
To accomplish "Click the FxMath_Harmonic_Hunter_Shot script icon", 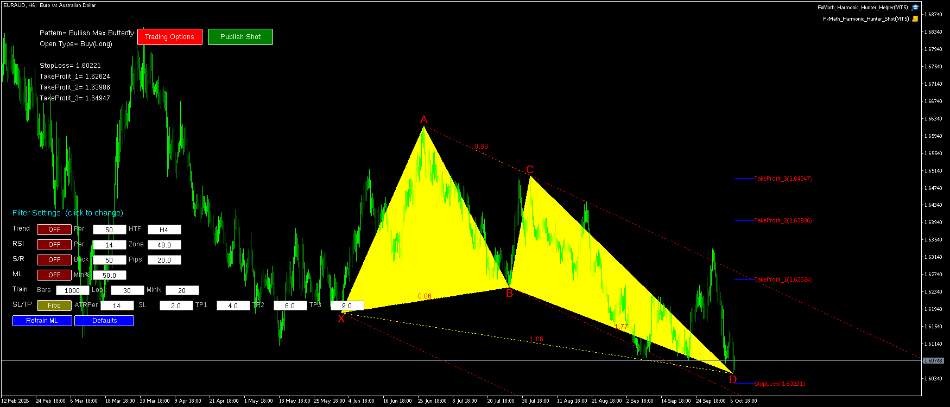I will pyautogui.click(x=915, y=19).
